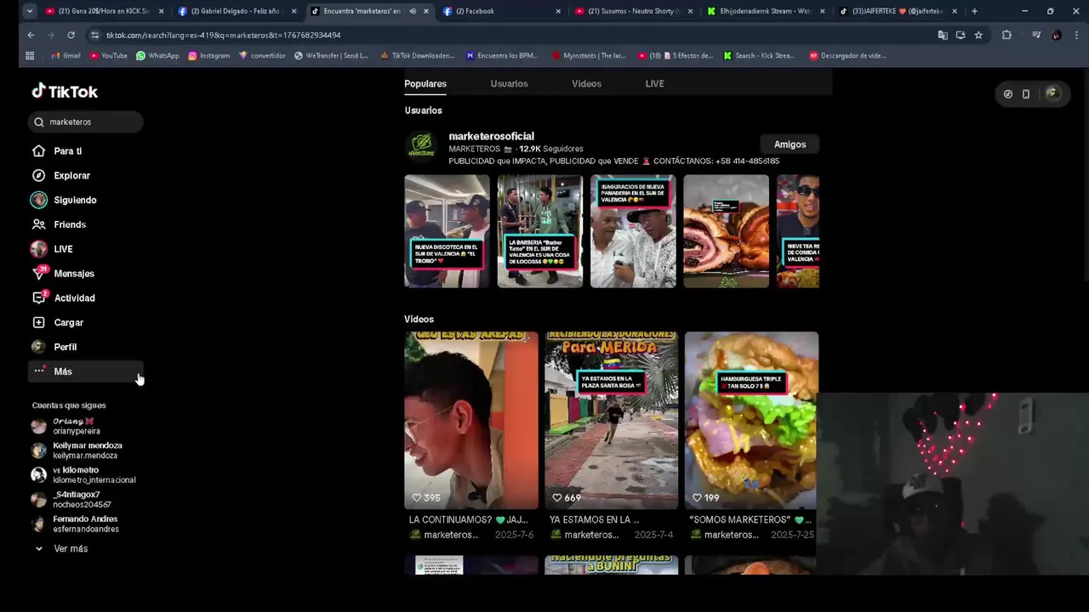Open the tab search dropdown arrow
The width and height of the screenshot is (1089, 612).
(30, 11)
